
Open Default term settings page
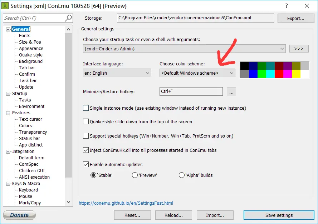pyautogui.click(x=31, y=158)
